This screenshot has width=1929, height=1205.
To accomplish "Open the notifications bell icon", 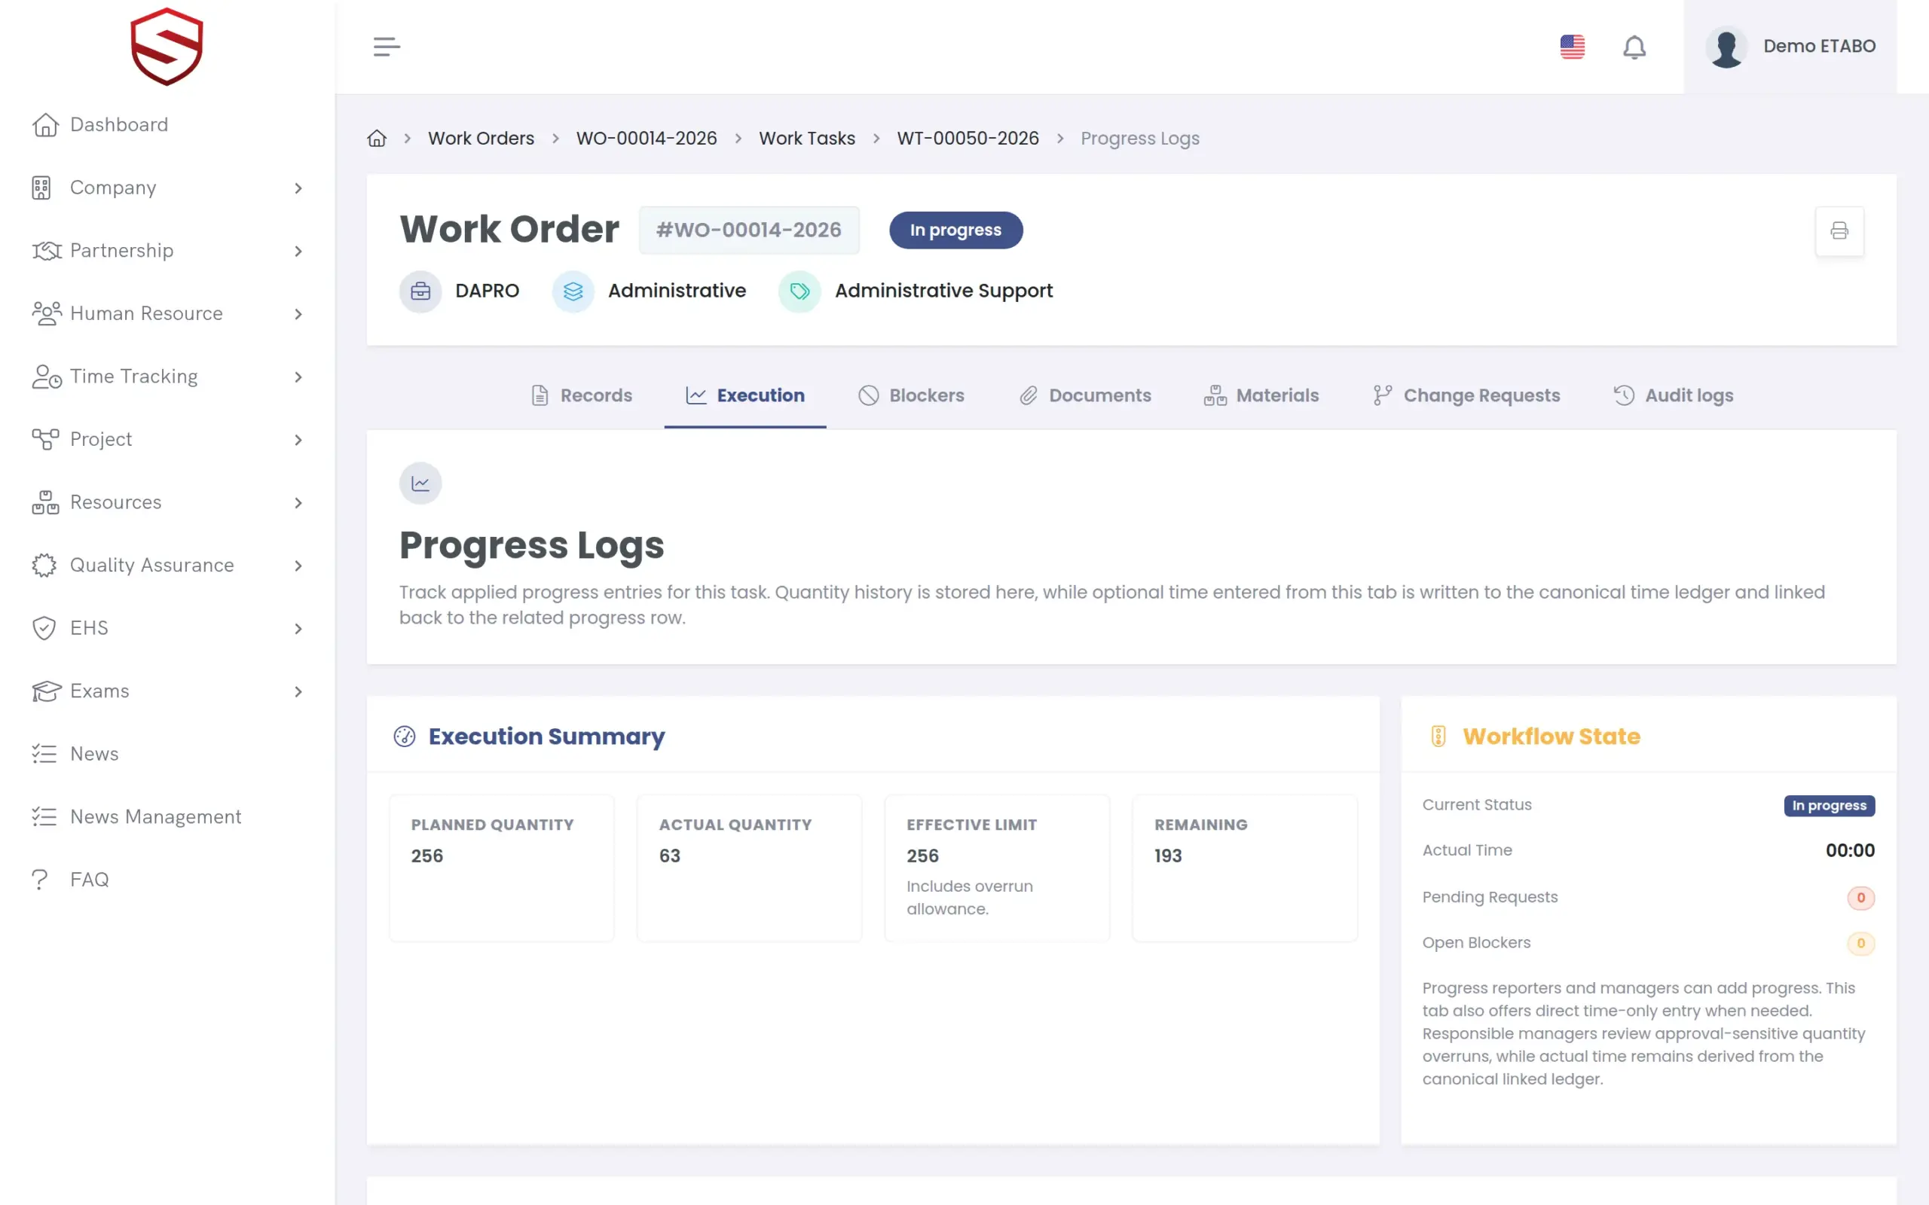I will click(x=1634, y=47).
